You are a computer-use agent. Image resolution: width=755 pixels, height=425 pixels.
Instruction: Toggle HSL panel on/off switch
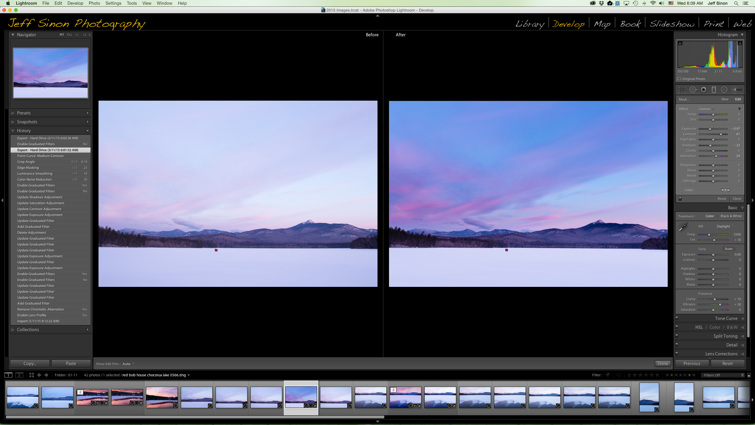point(677,327)
